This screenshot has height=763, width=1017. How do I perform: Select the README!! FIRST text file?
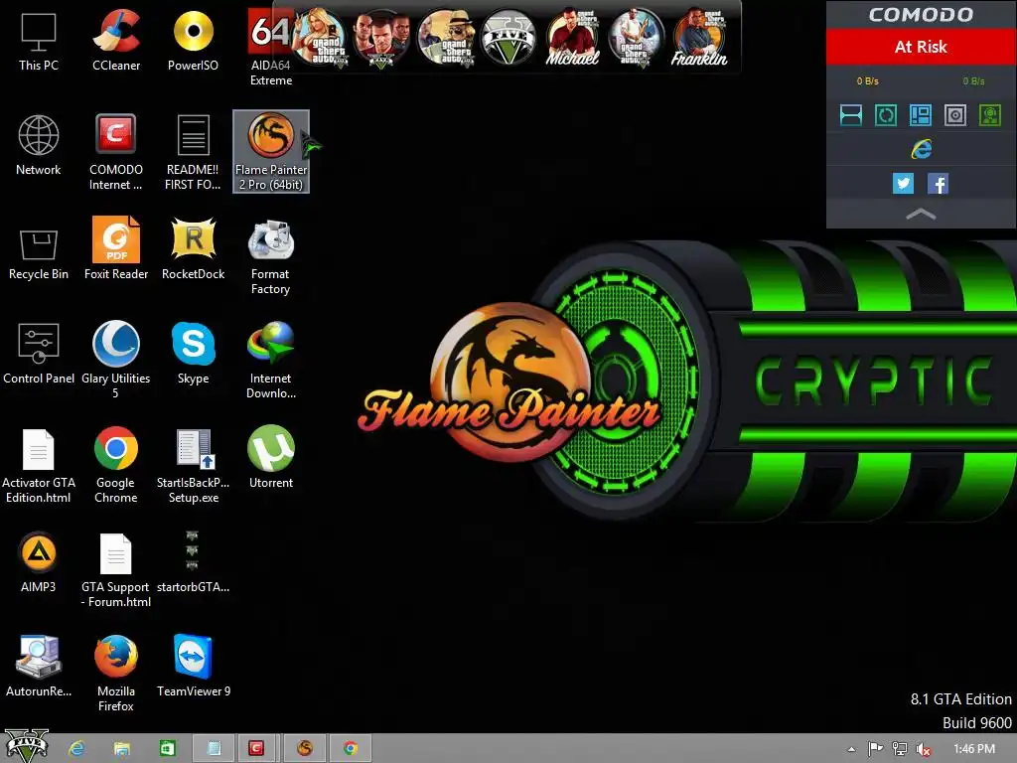[193, 152]
